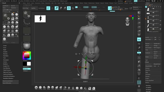Select the white secondary color swatch
164x92 pixels.
coord(29,64)
